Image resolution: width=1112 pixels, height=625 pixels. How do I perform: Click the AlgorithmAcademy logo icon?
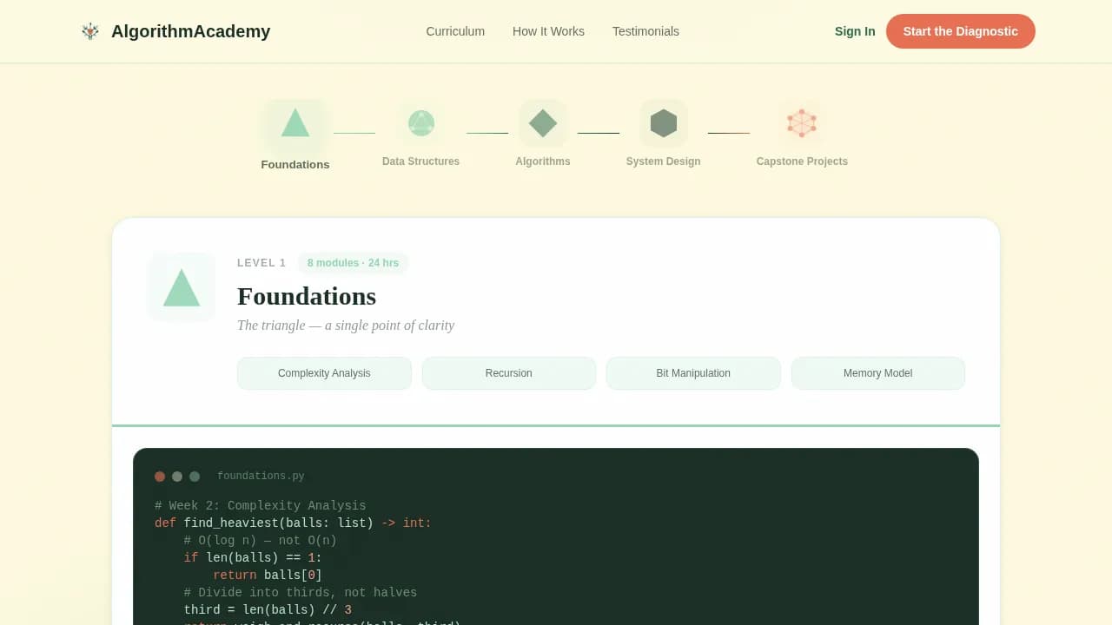click(90, 31)
